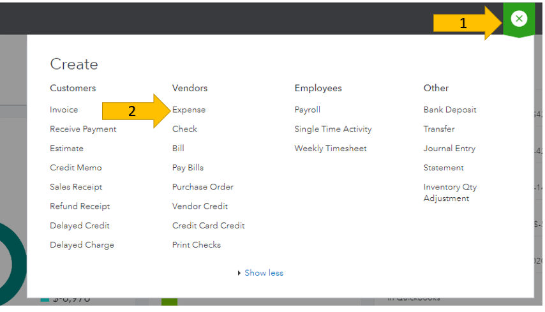
Task: Open Receive Payment option
Action: [x=83, y=129]
